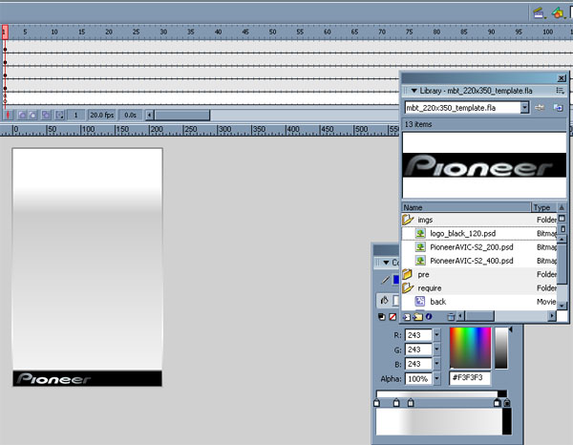Image resolution: width=573 pixels, height=445 pixels.
Task: Click the hex color field #F3F3F3
Action: coord(470,378)
